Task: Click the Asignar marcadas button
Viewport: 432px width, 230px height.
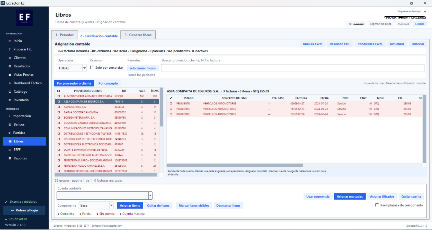Action: (x=350, y=196)
